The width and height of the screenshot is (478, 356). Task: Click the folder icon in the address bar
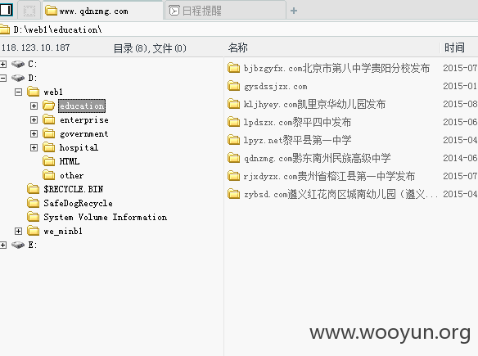[5, 29]
